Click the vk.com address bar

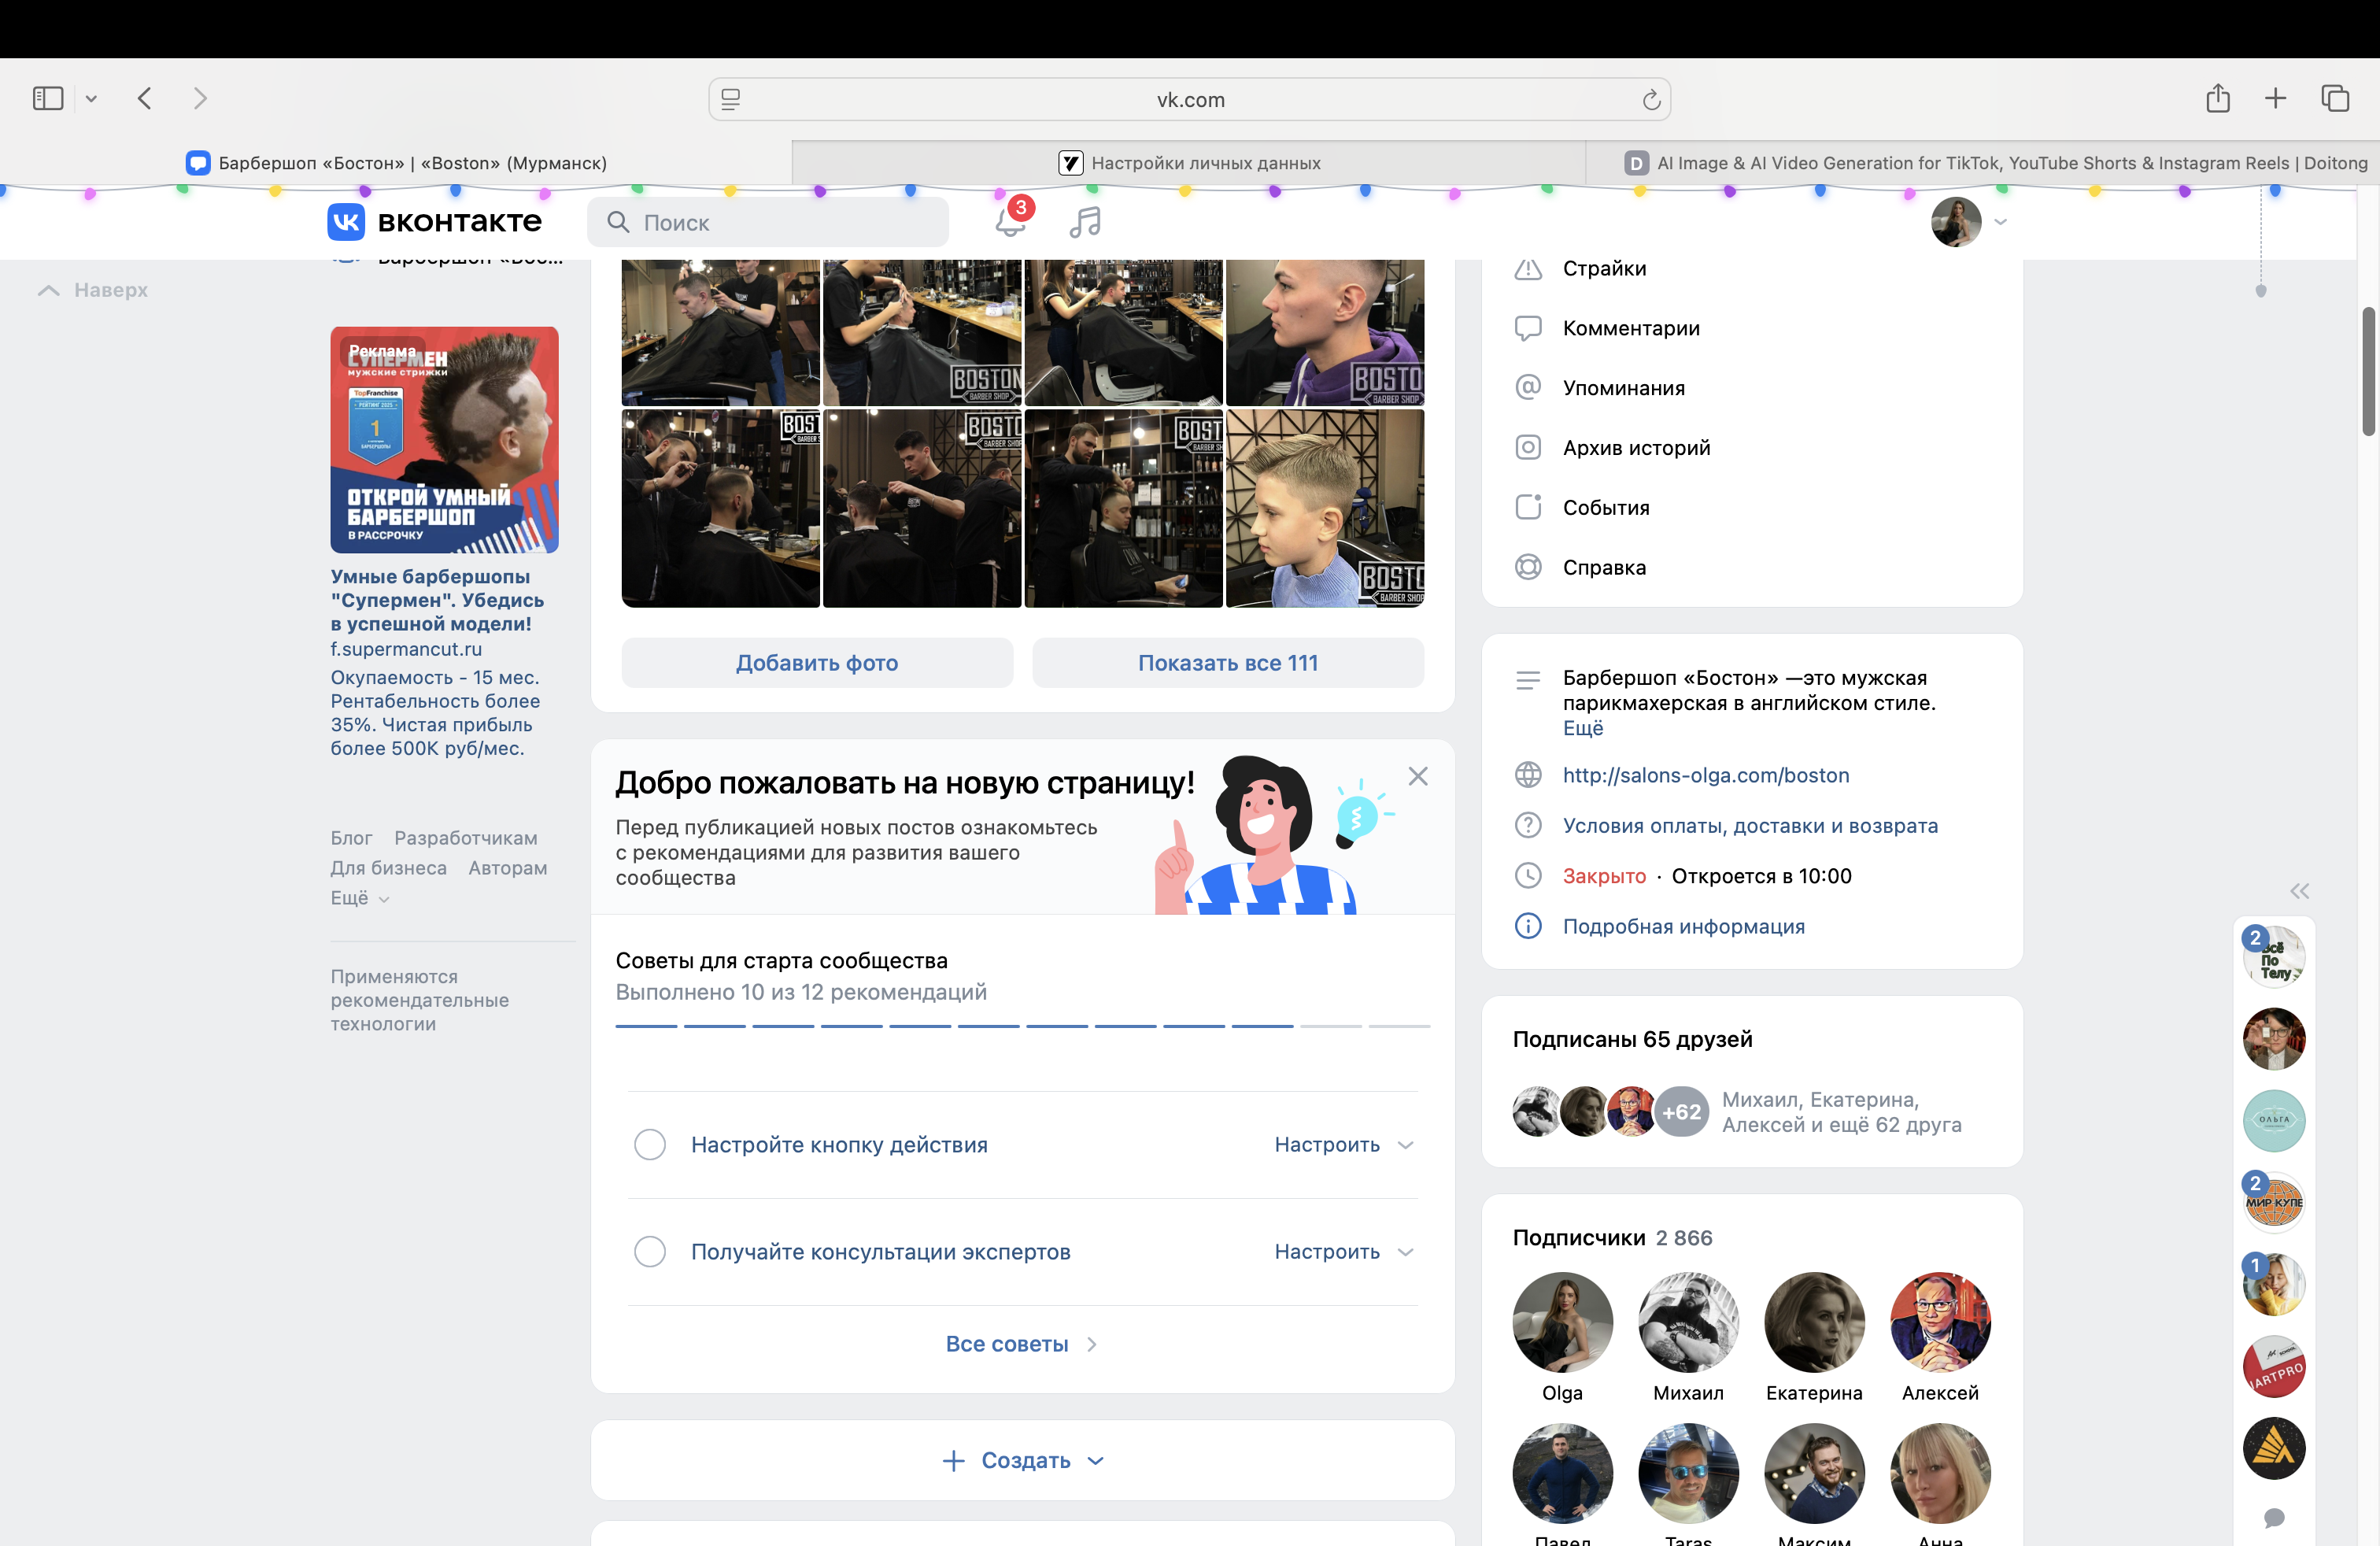click(x=1190, y=99)
